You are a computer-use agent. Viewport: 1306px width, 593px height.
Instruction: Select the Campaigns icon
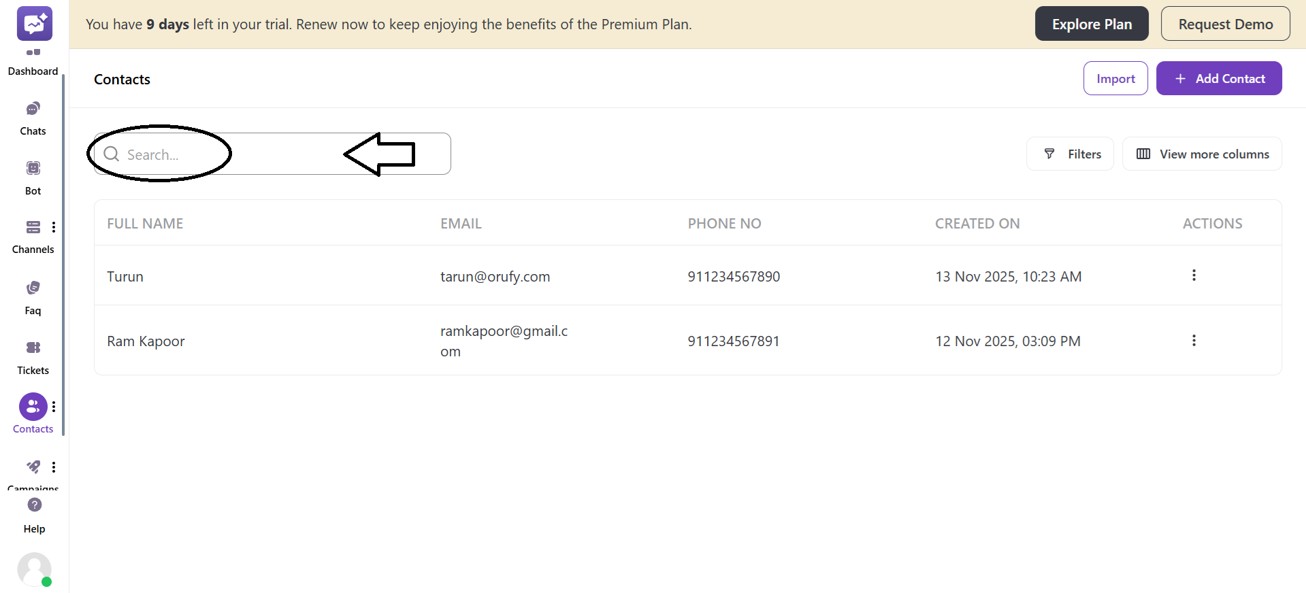point(33,467)
